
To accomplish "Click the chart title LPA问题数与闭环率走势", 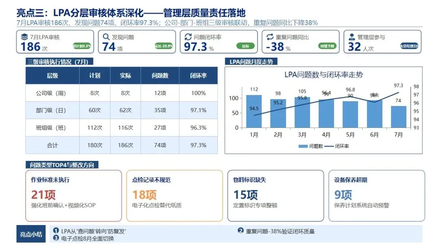I will (324, 75).
